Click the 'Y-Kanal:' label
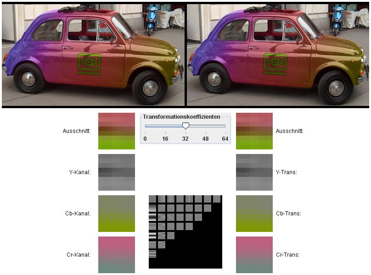 pyautogui.click(x=80, y=172)
